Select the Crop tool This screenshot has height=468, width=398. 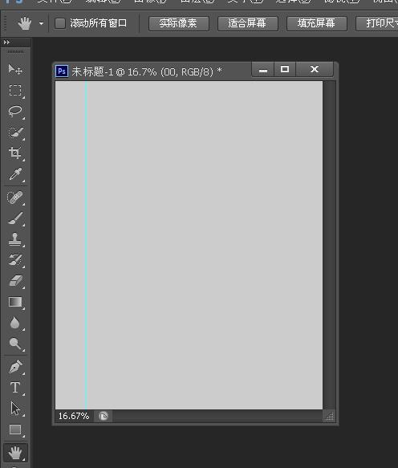click(x=15, y=153)
